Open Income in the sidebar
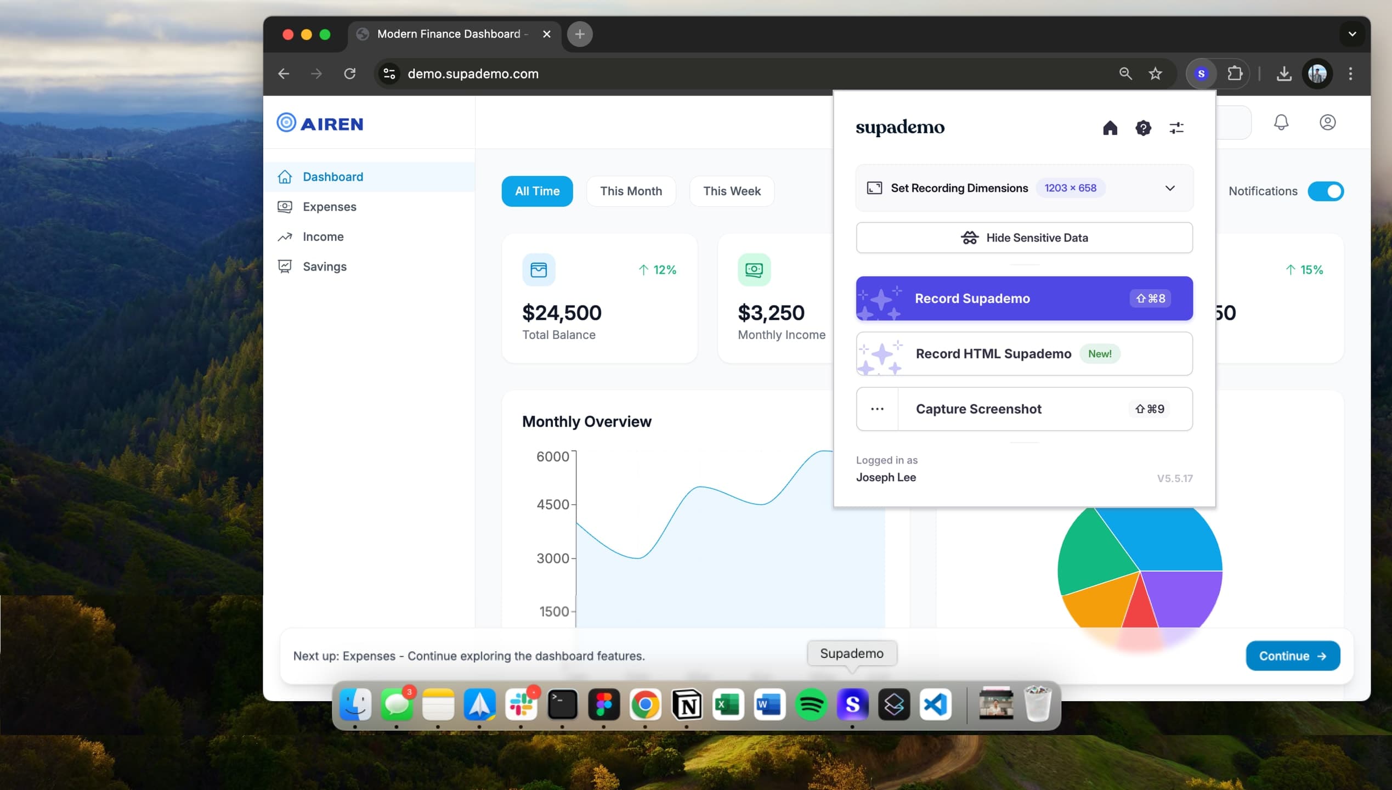 point(369,236)
